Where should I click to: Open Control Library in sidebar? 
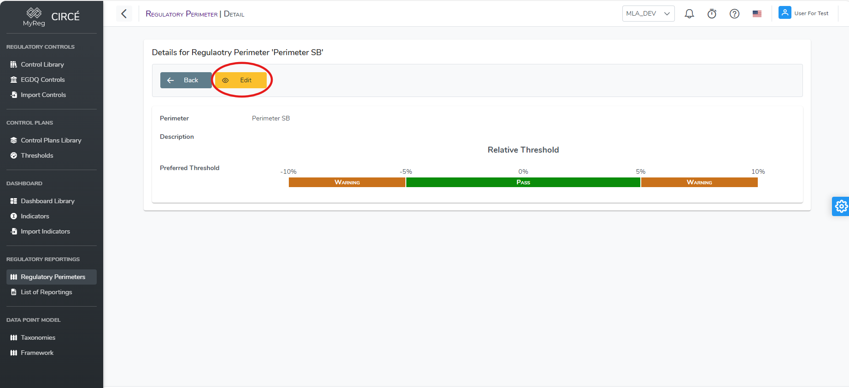coord(42,64)
